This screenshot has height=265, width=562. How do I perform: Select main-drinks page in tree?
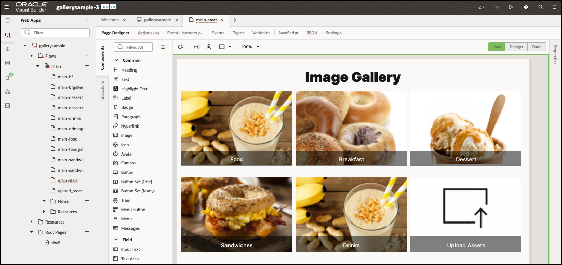point(69,118)
